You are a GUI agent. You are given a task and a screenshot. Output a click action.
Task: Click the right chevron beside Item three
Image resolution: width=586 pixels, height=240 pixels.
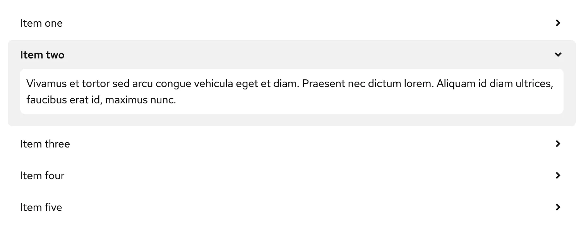558,144
